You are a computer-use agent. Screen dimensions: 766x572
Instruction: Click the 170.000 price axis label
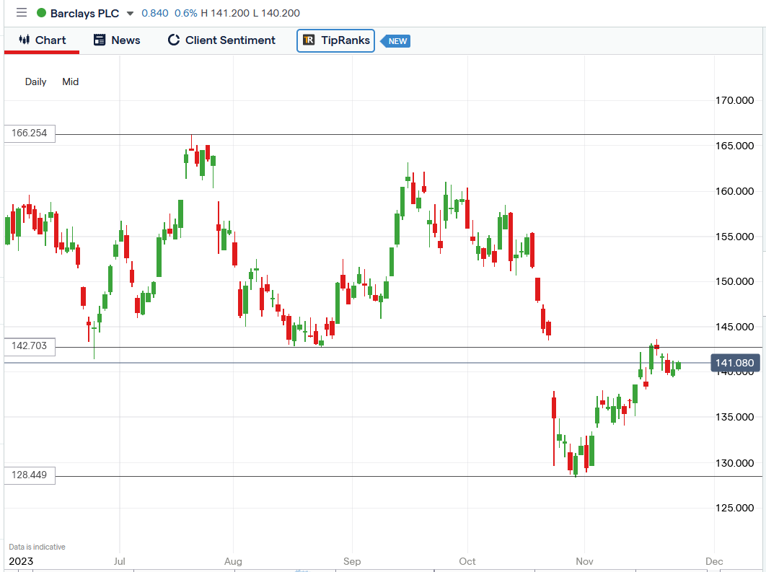(x=735, y=101)
